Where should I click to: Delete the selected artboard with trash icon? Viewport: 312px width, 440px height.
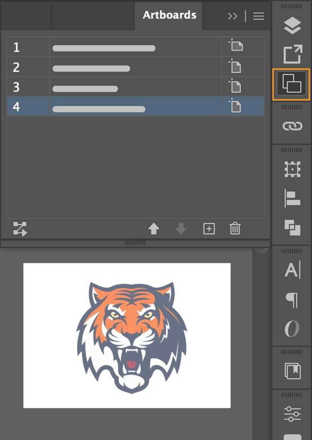tap(235, 228)
